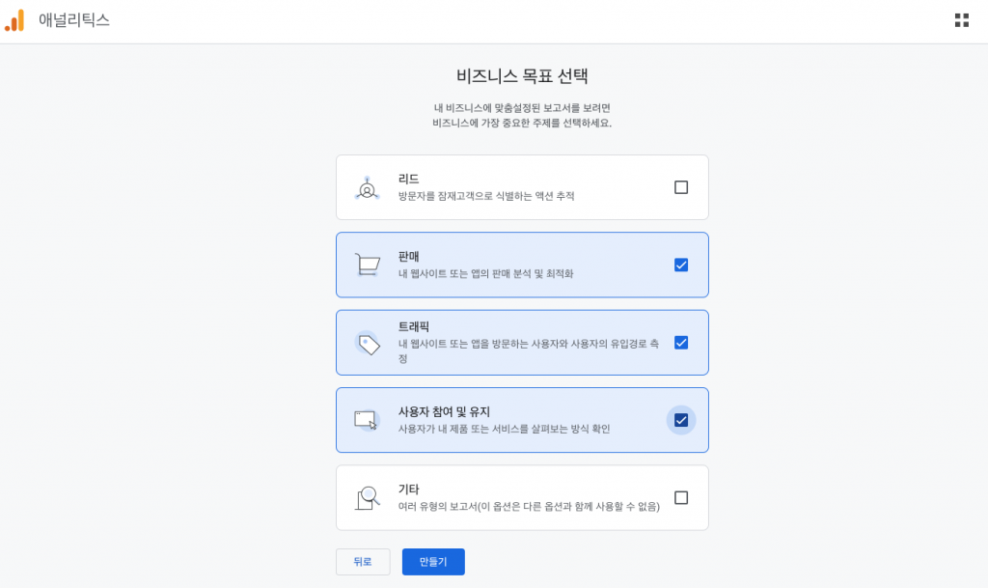Deselect the 사용자 참여 및 유지 card
This screenshot has height=588, width=988.
pos(521,419)
